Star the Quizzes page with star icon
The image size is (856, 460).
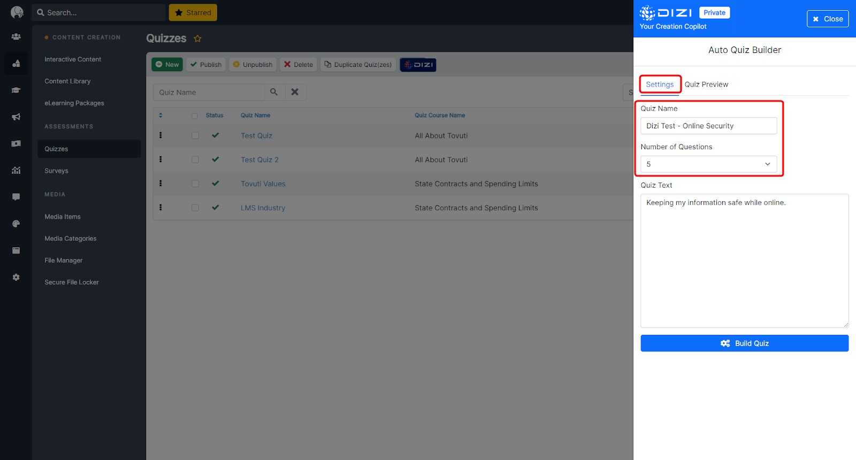(197, 39)
